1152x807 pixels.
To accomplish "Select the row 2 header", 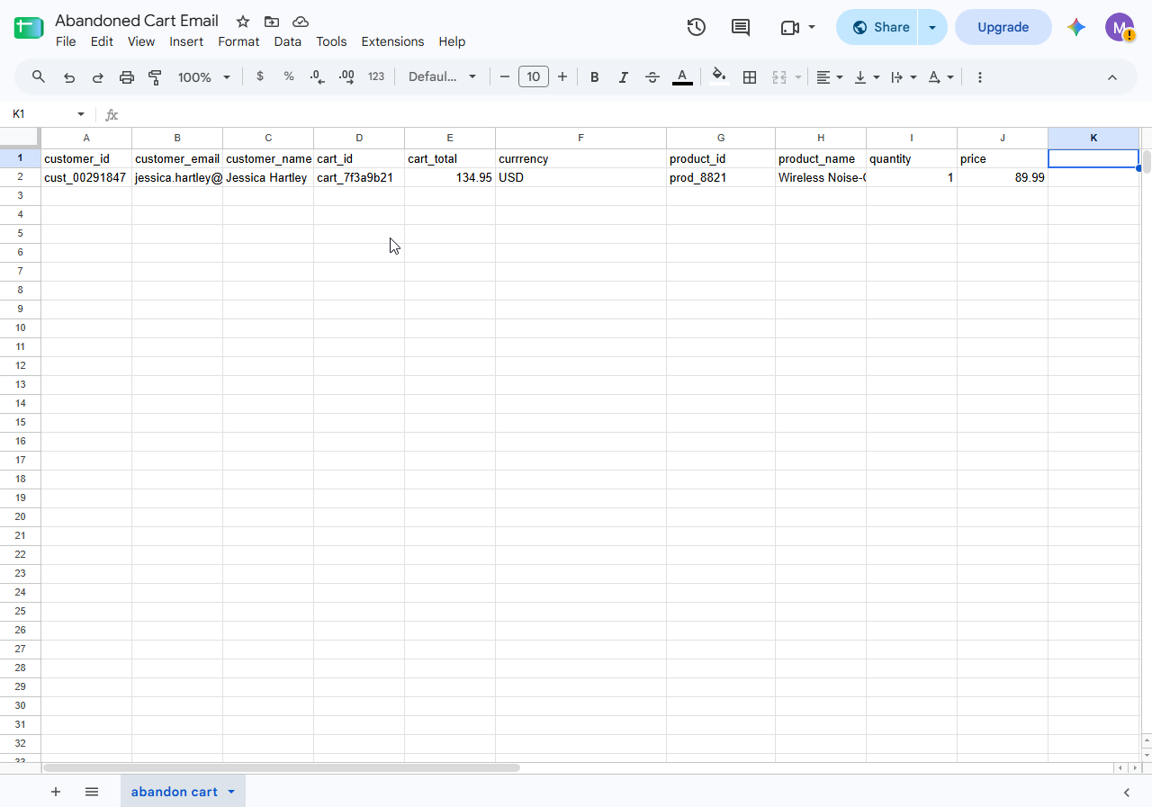I will [x=20, y=178].
